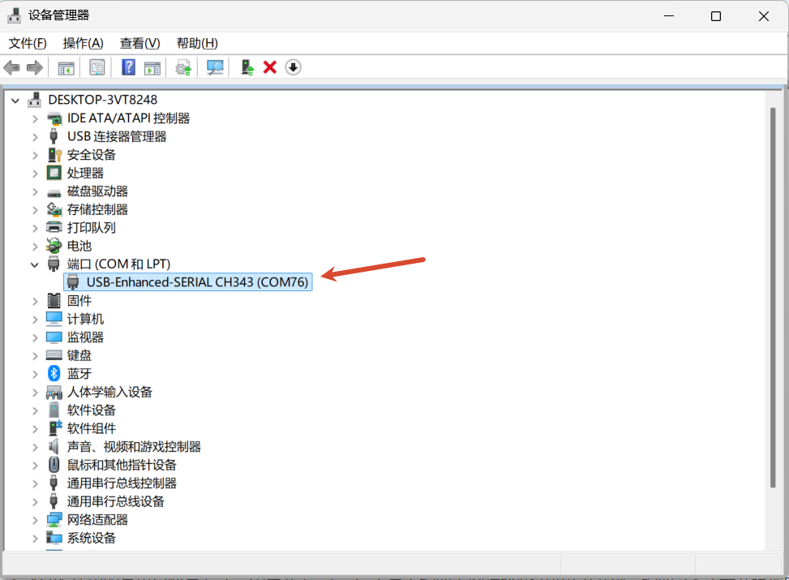Click the battery icon beside 电池
Viewport: 789px width, 580px height.
[x=54, y=246]
